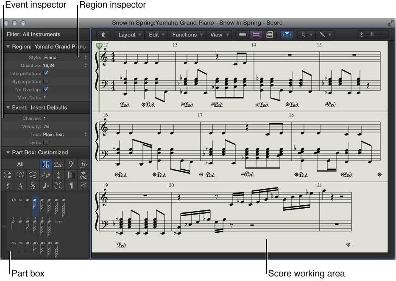Click the Pencil tool in the toolbar
396x281 pixels.
(323, 35)
